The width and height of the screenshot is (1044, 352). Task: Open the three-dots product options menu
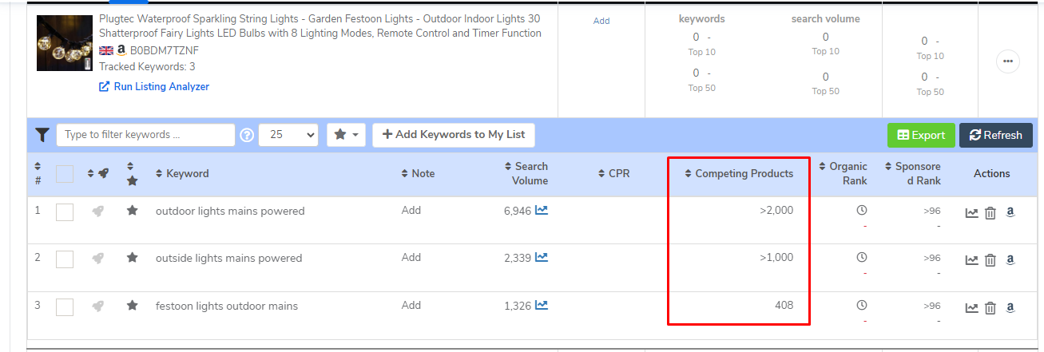pos(1007,61)
